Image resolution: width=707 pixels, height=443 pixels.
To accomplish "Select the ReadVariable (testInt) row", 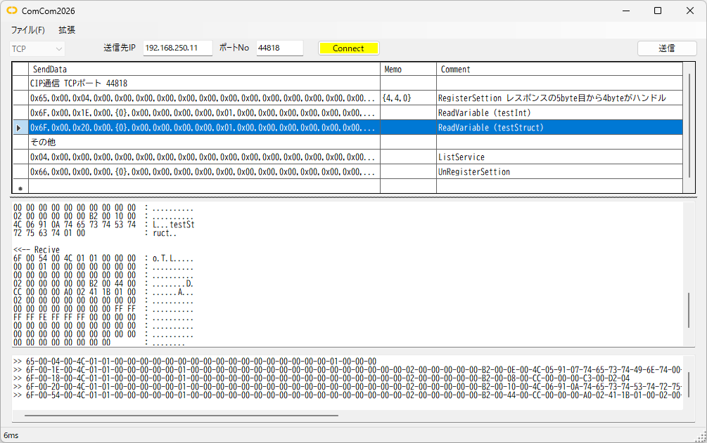I will tap(204, 113).
